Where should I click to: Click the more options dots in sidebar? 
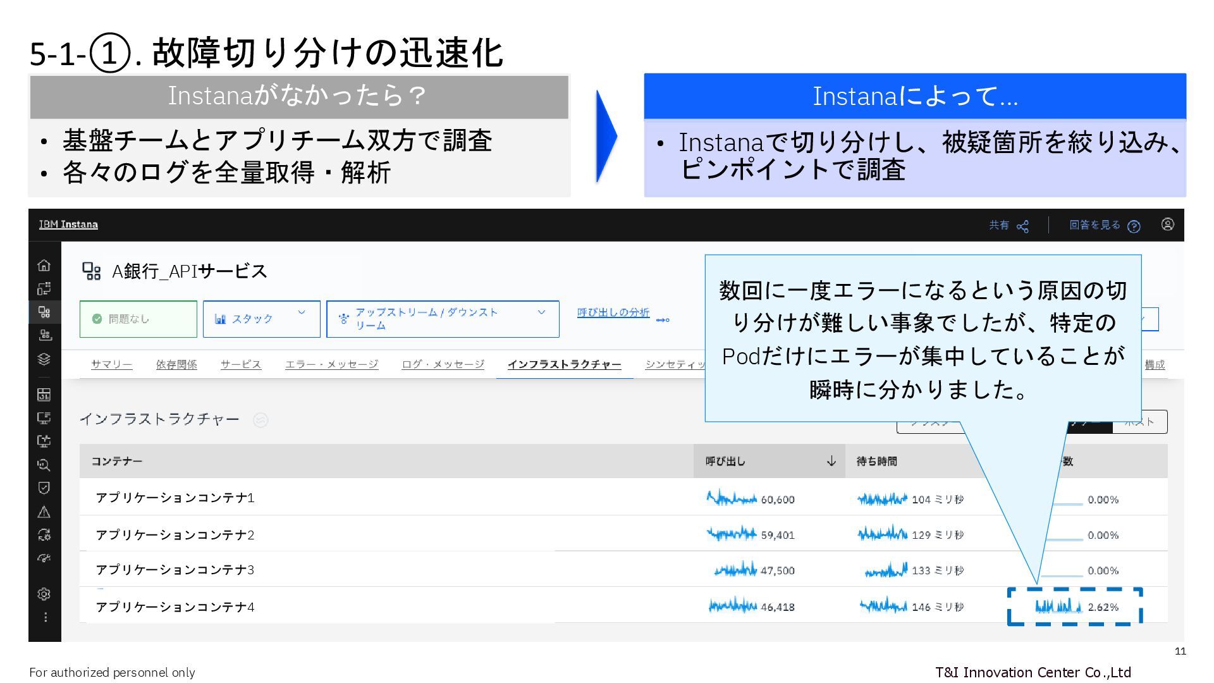click(x=45, y=617)
